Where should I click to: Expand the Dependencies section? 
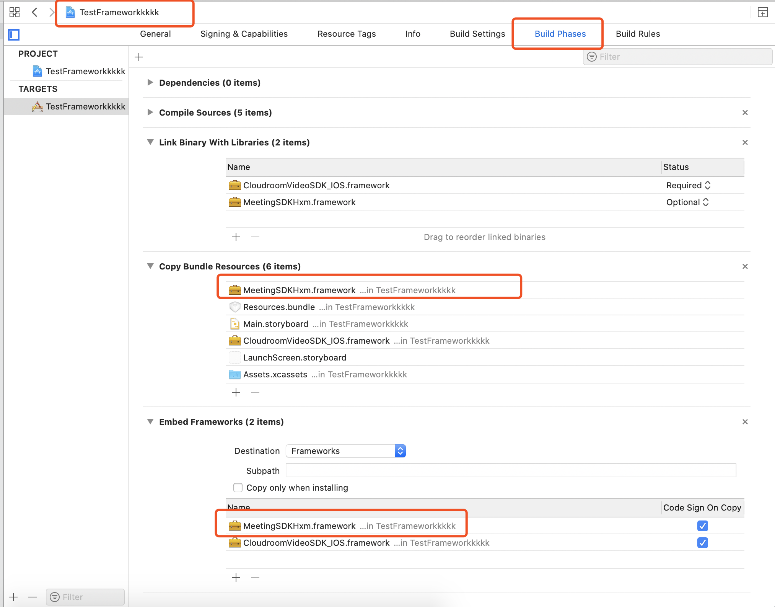(x=150, y=83)
